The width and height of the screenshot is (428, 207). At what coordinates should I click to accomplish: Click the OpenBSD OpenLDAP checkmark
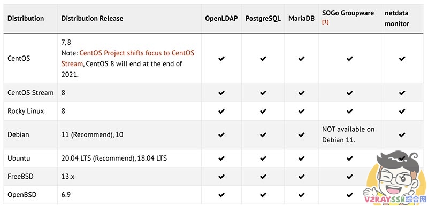221,195
